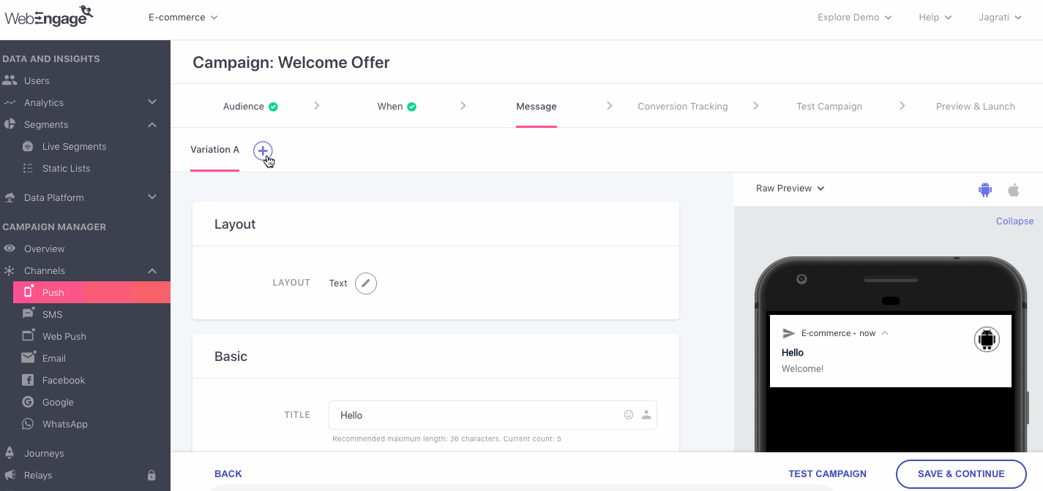This screenshot has height=491, width=1043.
Task: Insert emoji in Title field
Action: click(629, 414)
